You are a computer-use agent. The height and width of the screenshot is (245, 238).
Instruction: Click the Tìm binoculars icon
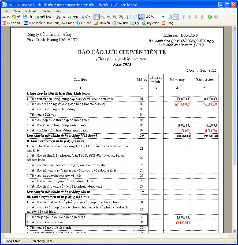click(x=58, y=17)
